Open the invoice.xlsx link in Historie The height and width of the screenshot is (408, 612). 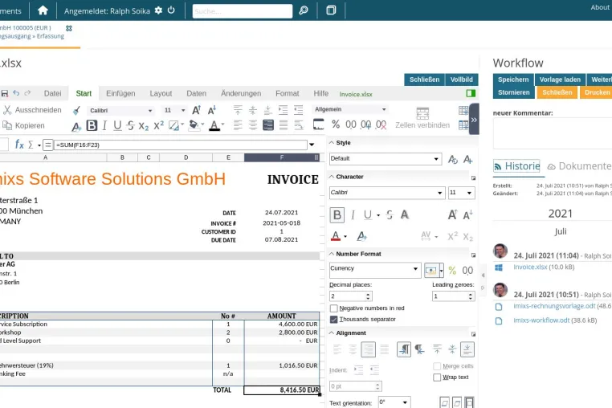(x=530, y=267)
